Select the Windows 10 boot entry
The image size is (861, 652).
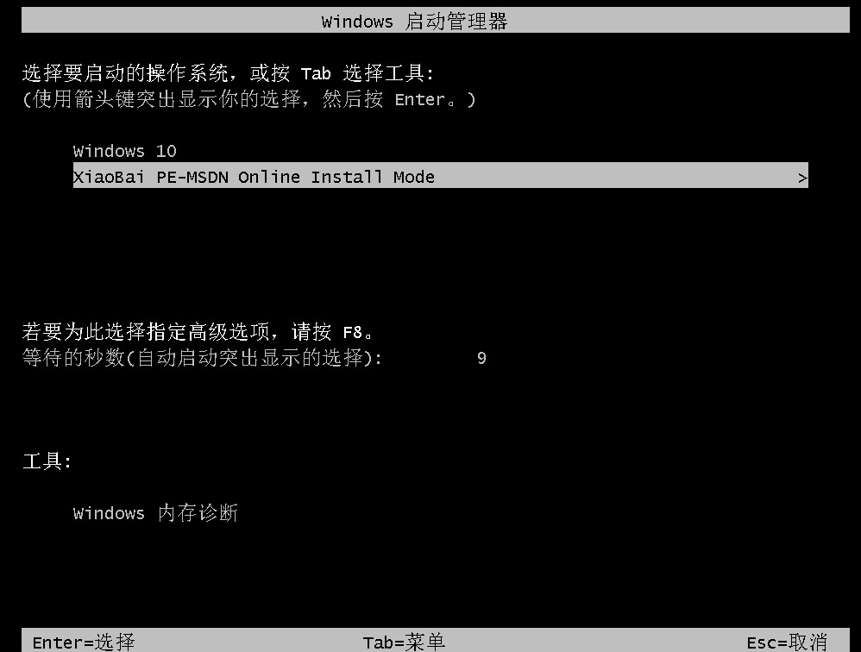[x=124, y=151]
